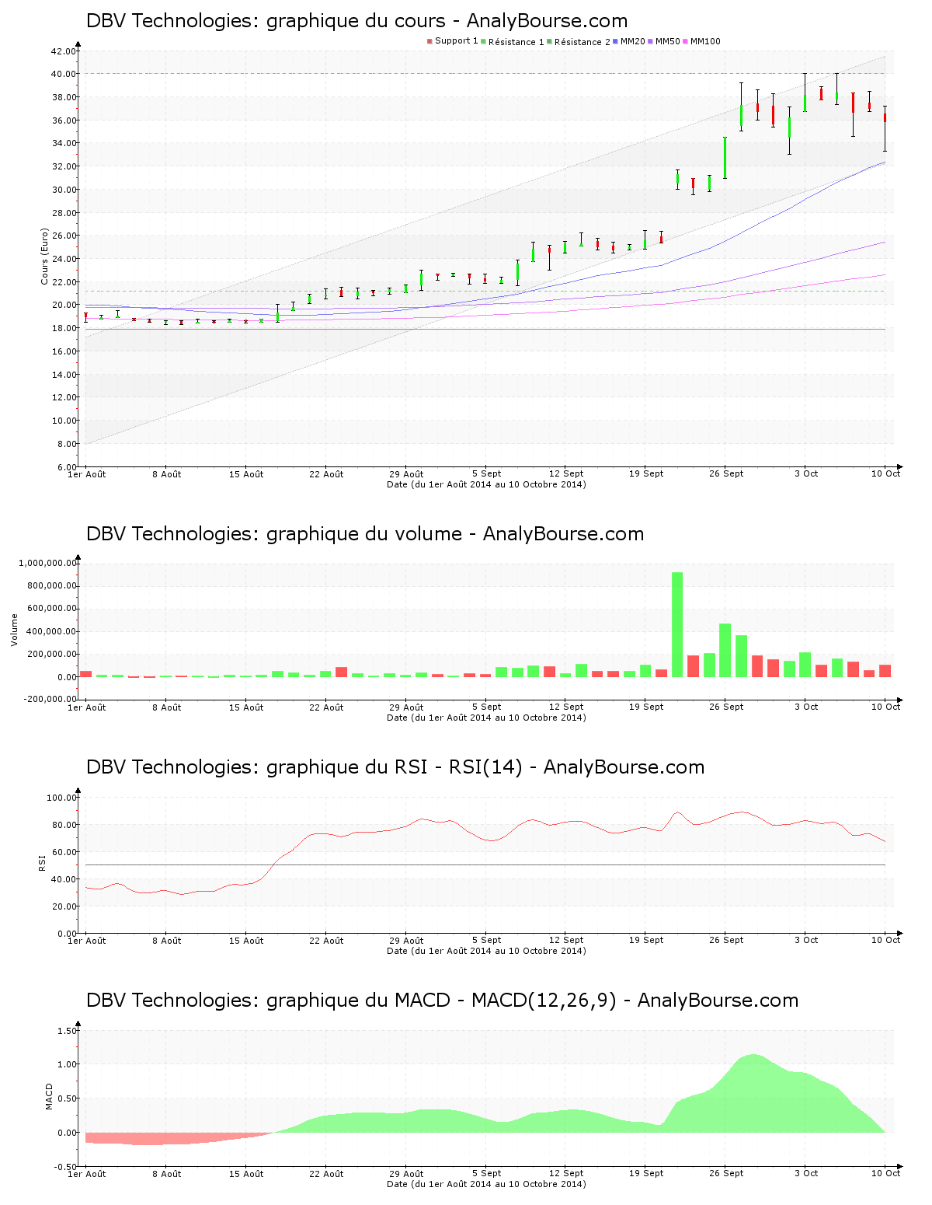Click the 42.00 value on price axis

click(x=64, y=51)
